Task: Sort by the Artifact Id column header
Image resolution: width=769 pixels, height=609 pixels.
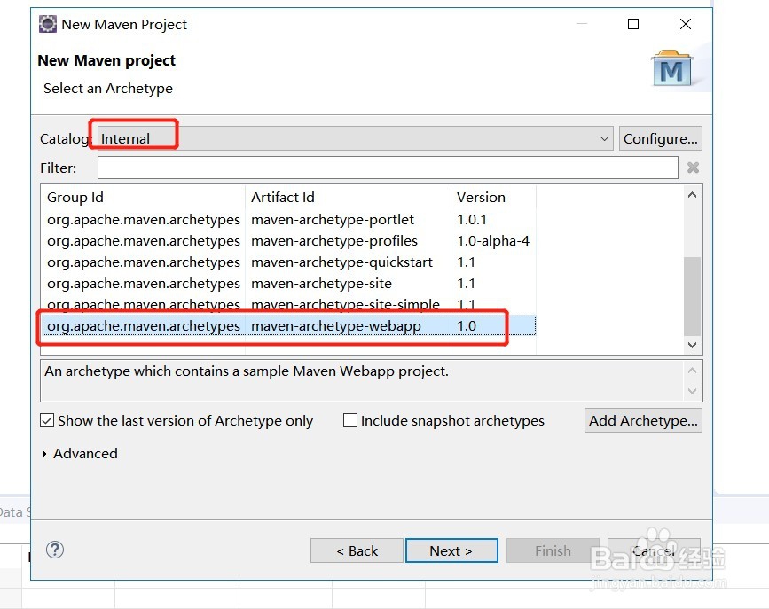Action: [346, 198]
